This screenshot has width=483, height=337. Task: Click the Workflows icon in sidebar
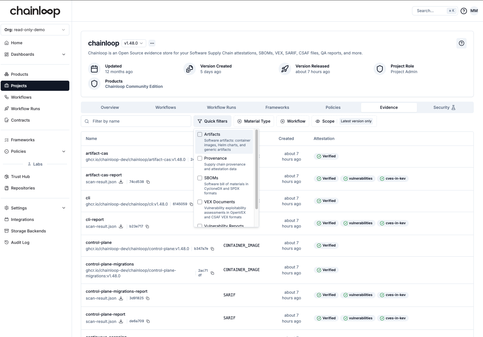(x=7, y=97)
